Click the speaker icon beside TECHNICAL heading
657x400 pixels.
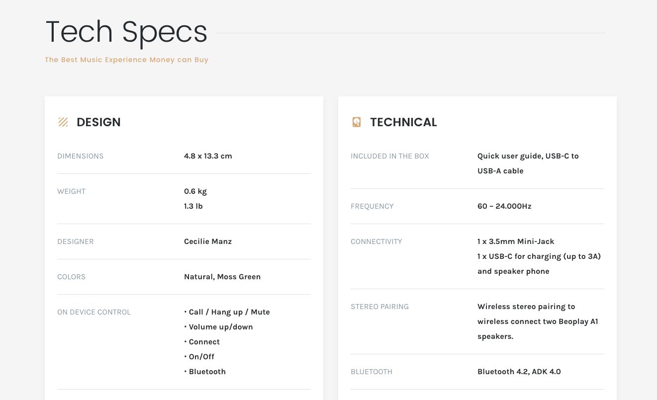coord(357,122)
